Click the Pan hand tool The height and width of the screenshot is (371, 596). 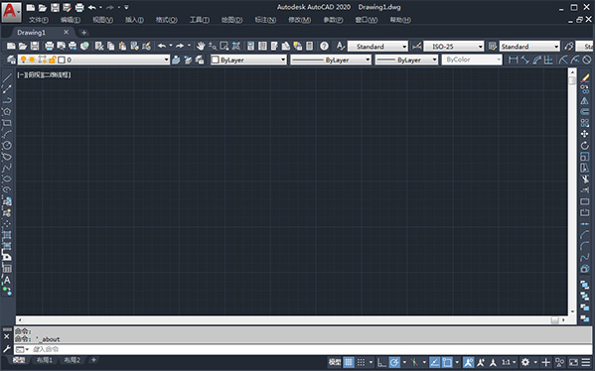201,47
